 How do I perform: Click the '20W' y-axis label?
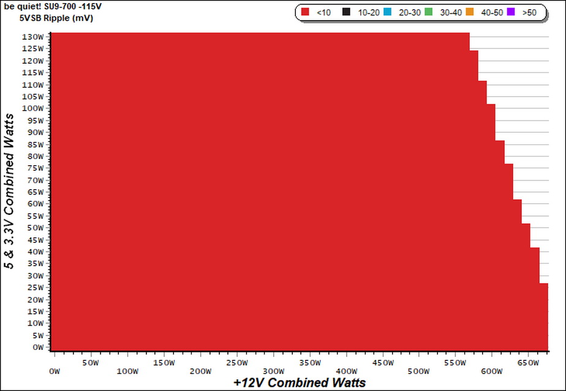(36, 300)
